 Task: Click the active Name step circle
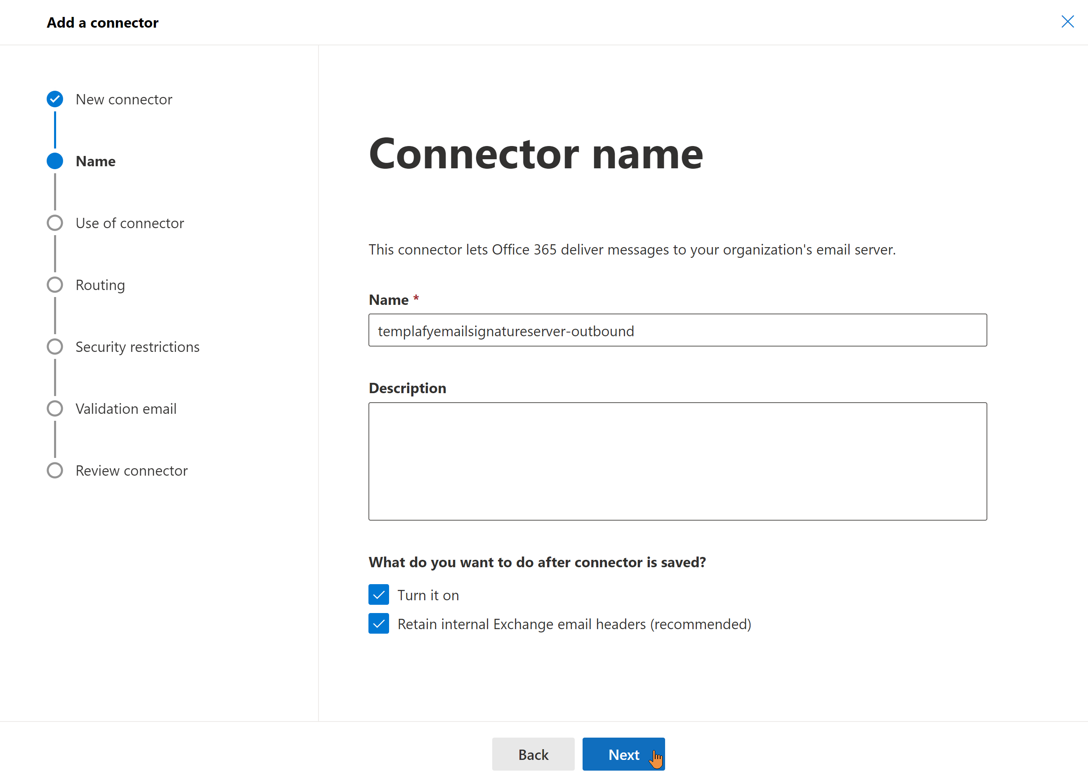pos(55,161)
